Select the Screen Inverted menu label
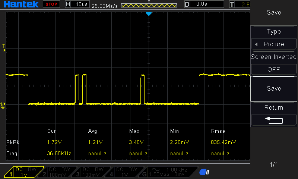 274,57
